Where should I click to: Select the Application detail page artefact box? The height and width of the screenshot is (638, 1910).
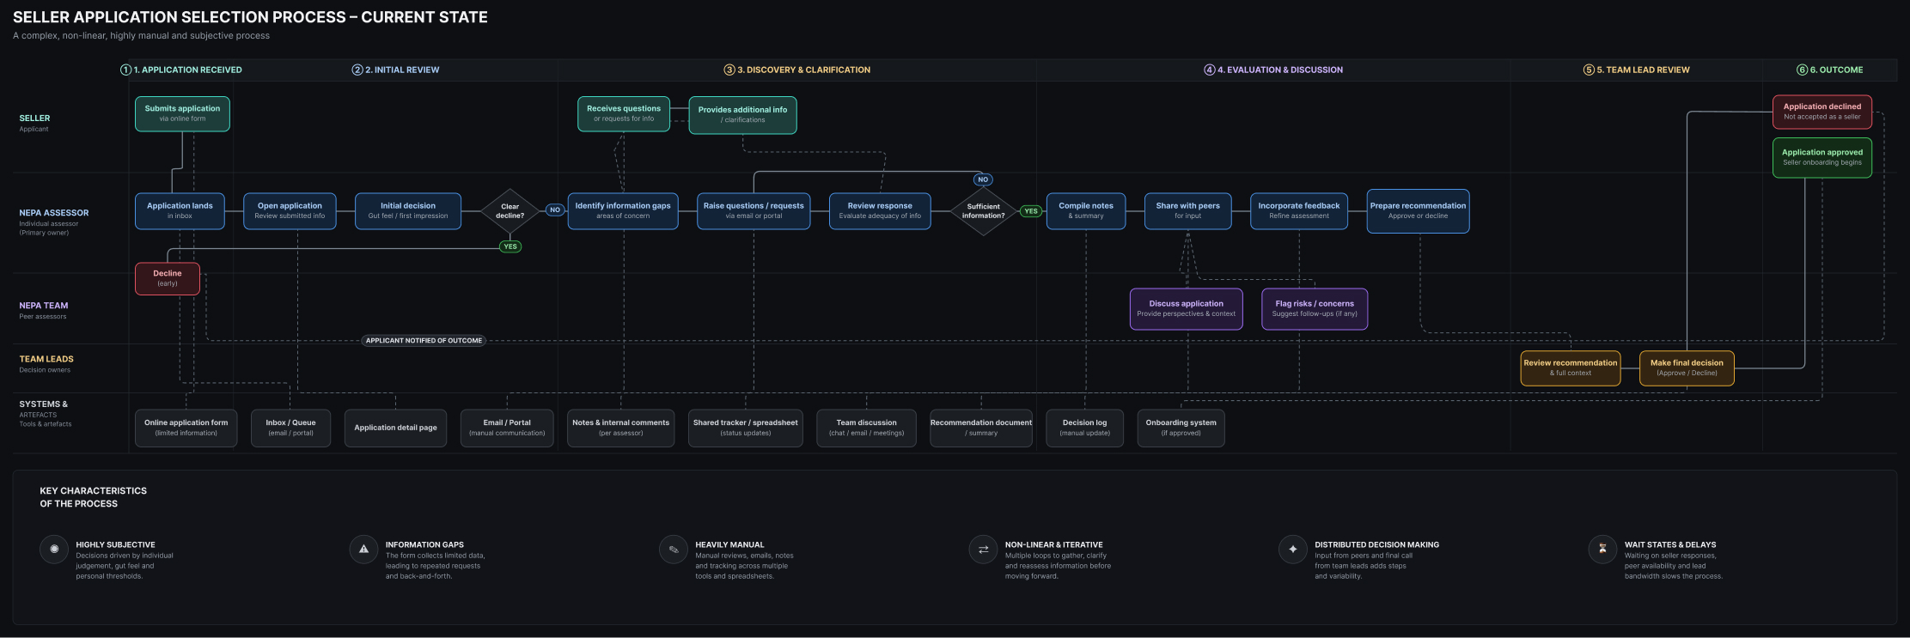tap(395, 428)
